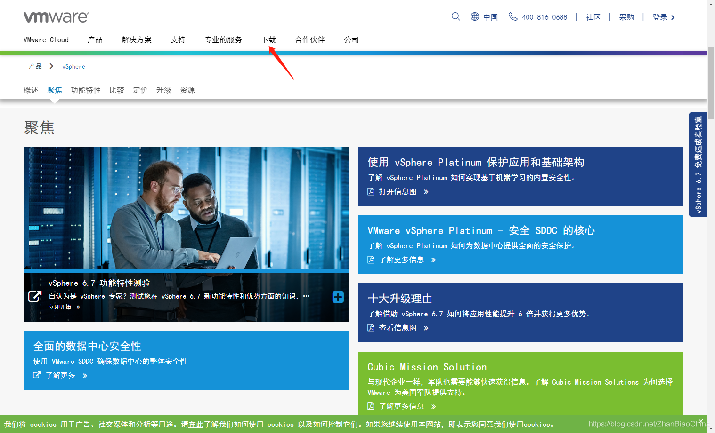
Task: Click the double arrow after 打开信息图
Action: pyautogui.click(x=426, y=192)
